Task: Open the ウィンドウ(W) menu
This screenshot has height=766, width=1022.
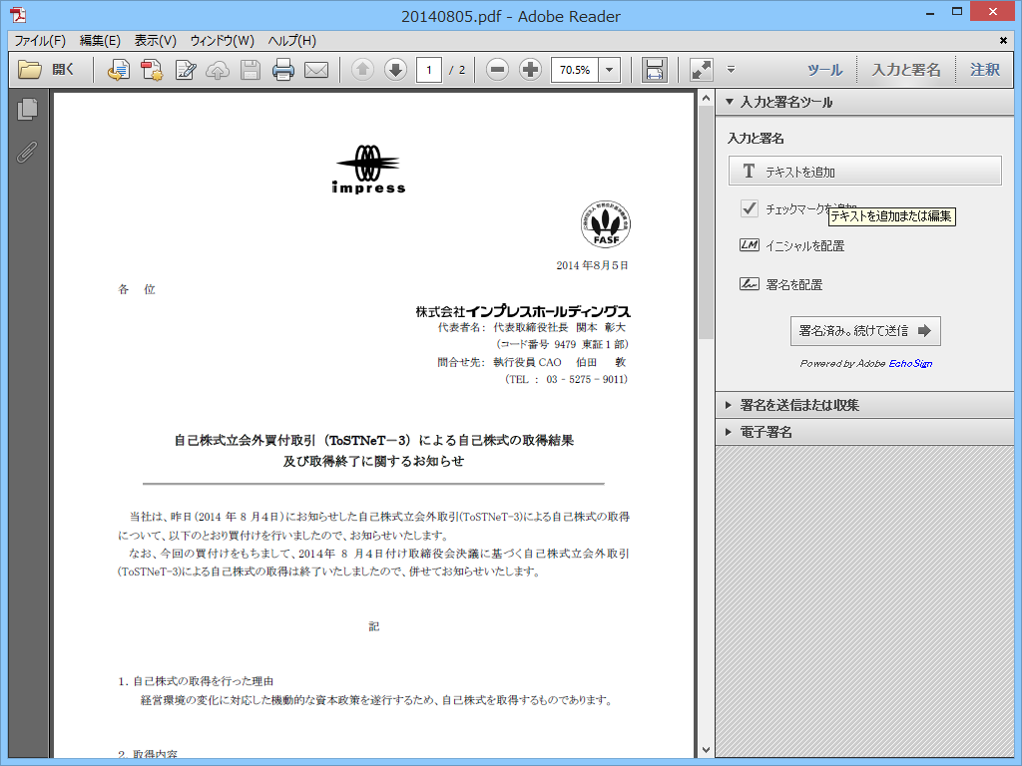Action: pyautogui.click(x=222, y=40)
